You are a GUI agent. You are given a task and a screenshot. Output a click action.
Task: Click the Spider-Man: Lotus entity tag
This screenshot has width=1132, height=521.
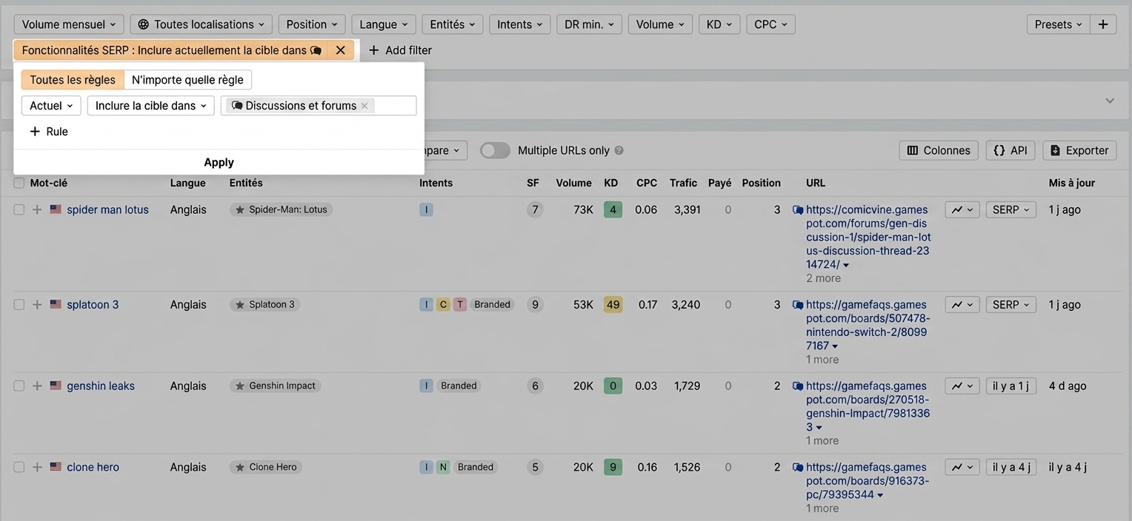click(281, 210)
